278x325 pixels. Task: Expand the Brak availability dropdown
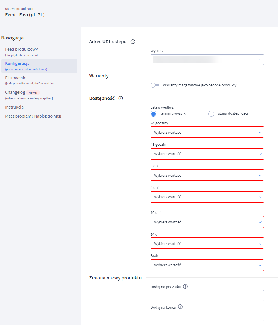pos(207,265)
